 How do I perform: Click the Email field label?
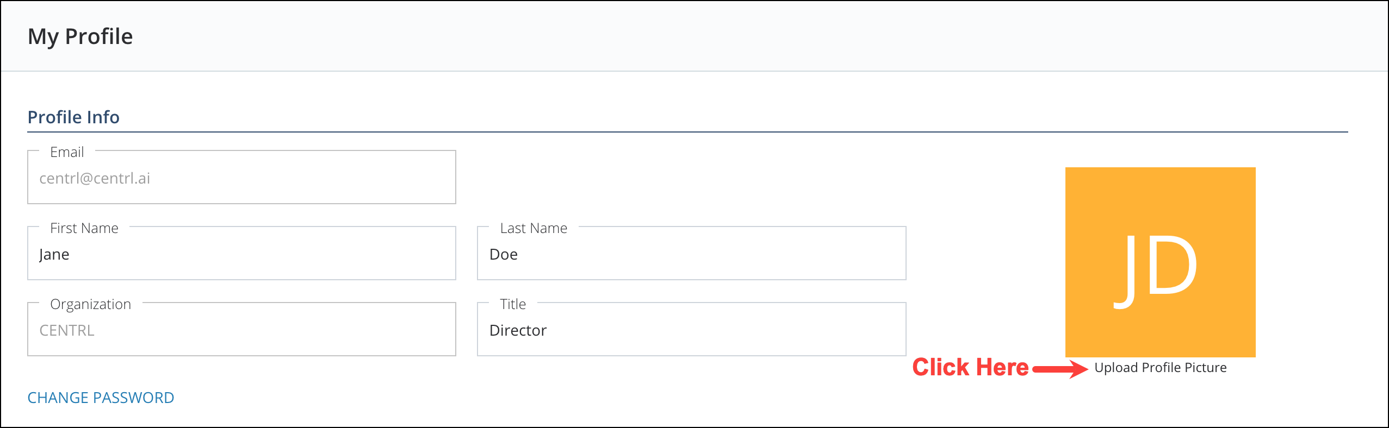(67, 152)
